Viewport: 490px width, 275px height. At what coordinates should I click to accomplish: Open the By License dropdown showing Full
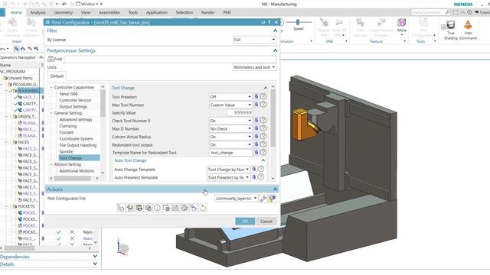(x=254, y=40)
